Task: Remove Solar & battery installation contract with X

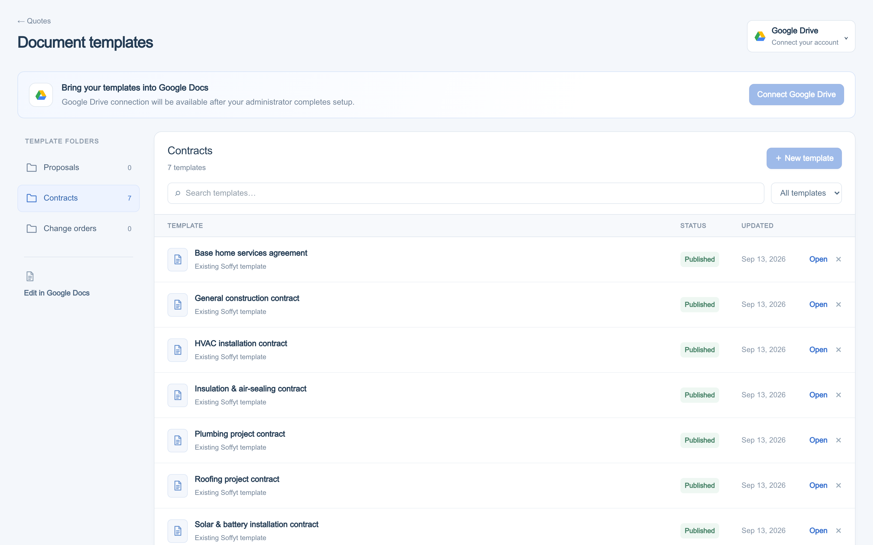Action: 838,531
